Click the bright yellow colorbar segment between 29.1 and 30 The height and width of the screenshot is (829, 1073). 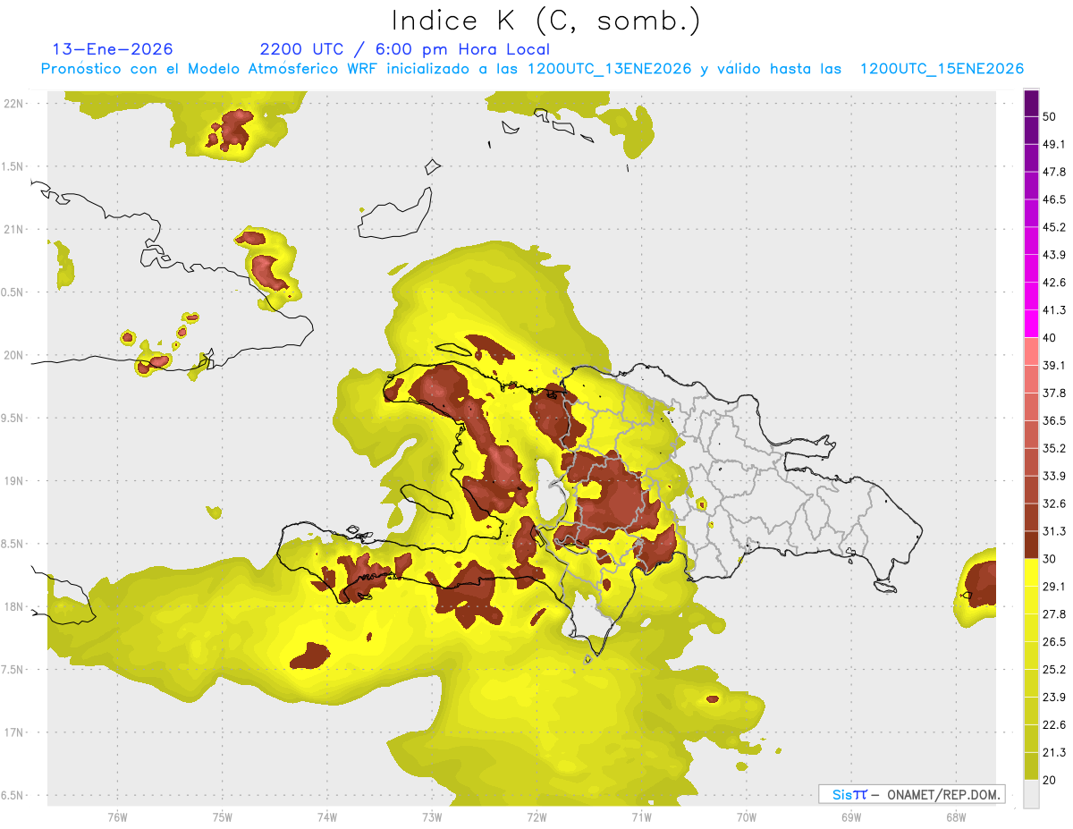(x=1031, y=572)
